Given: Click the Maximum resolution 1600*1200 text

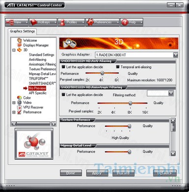Looking at the screenshot, I should pos(150,80).
